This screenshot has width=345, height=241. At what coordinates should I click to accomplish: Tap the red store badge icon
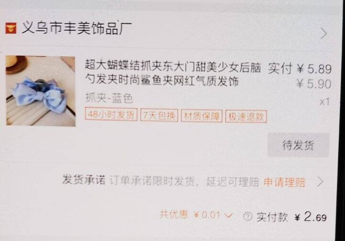coord(11,28)
